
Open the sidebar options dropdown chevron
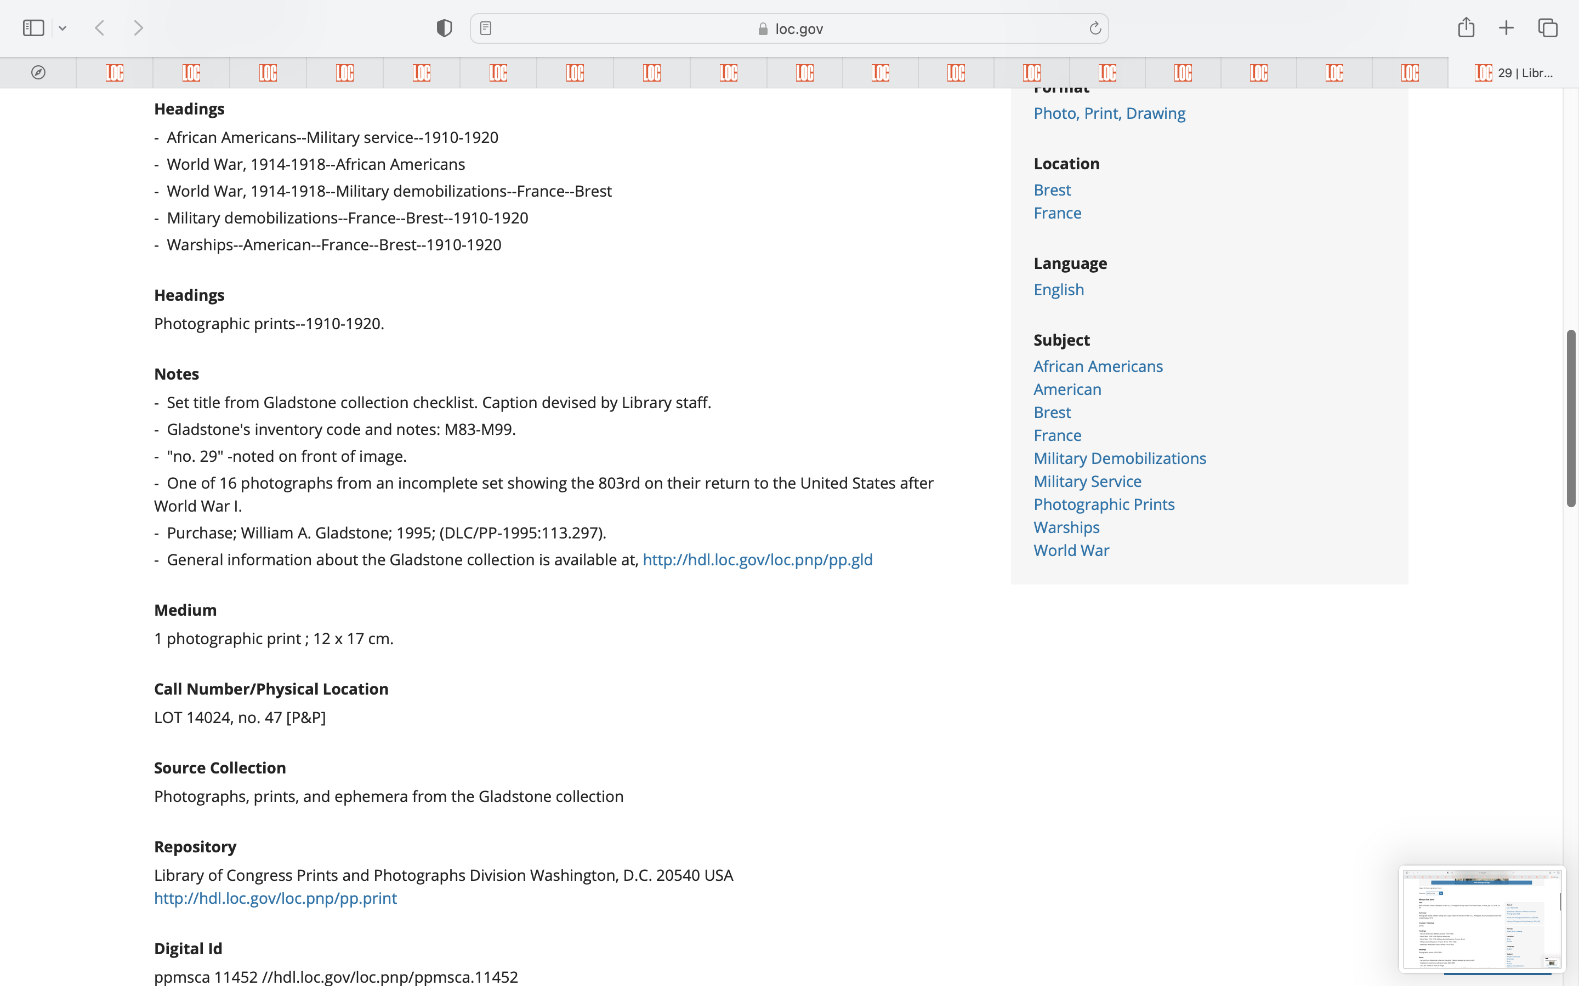[63, 28]
